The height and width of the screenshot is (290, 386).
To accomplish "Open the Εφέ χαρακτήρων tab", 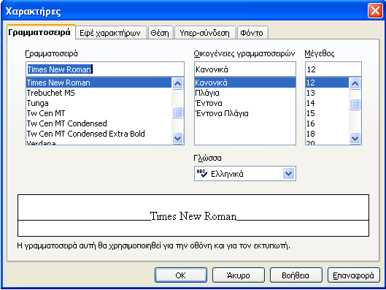I will click(111, 33).
